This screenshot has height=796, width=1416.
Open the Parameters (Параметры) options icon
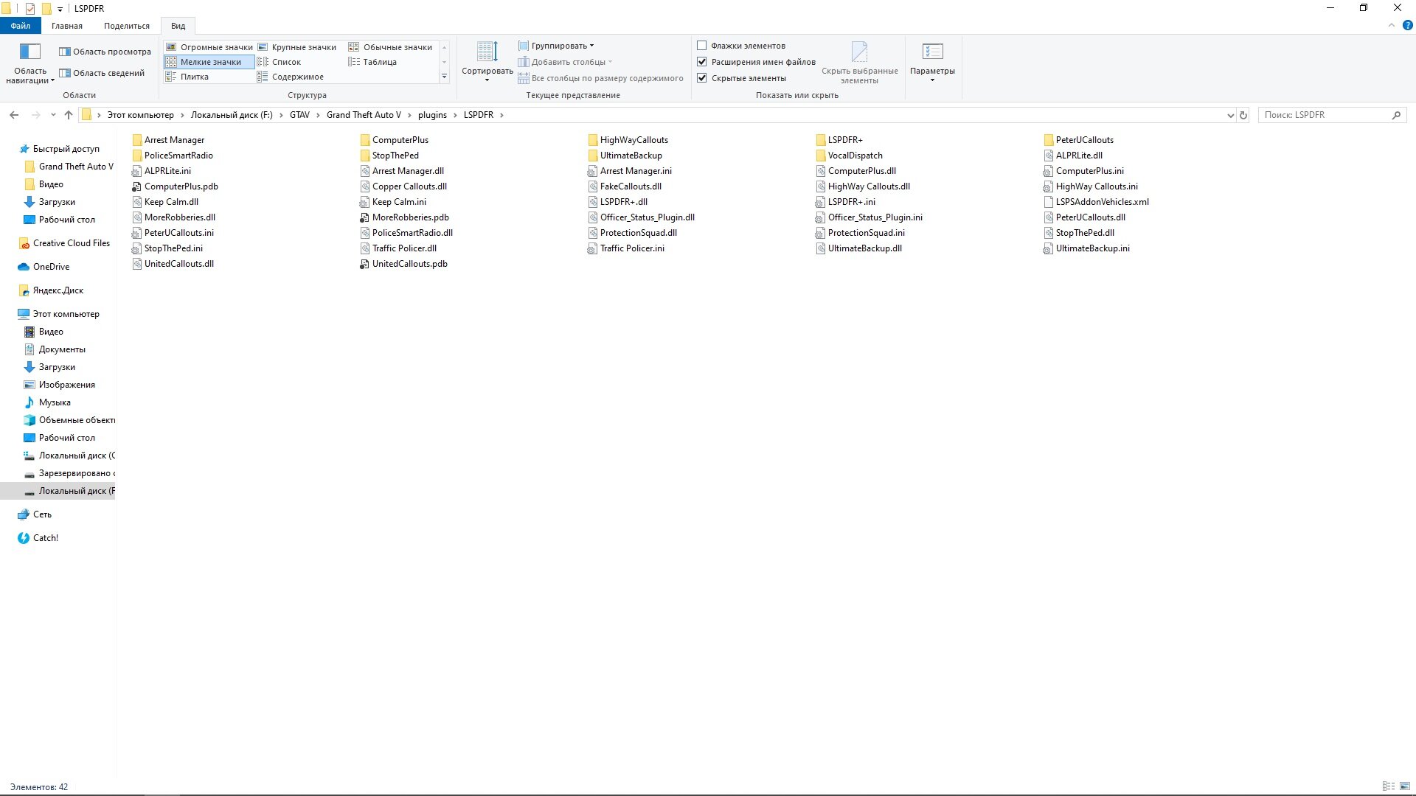point(932,52)
